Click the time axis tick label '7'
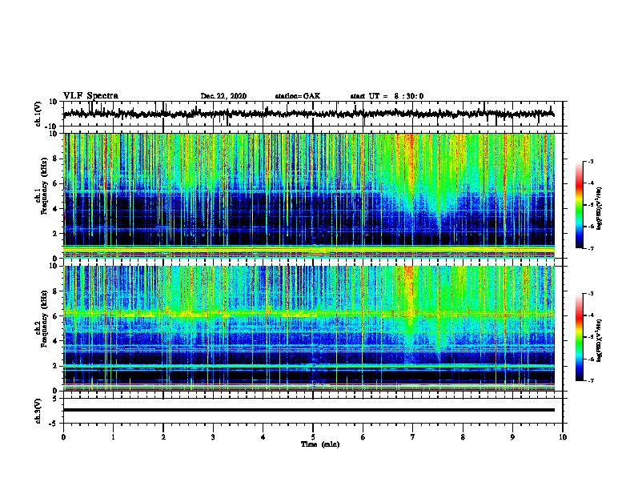 coord(413,437)
